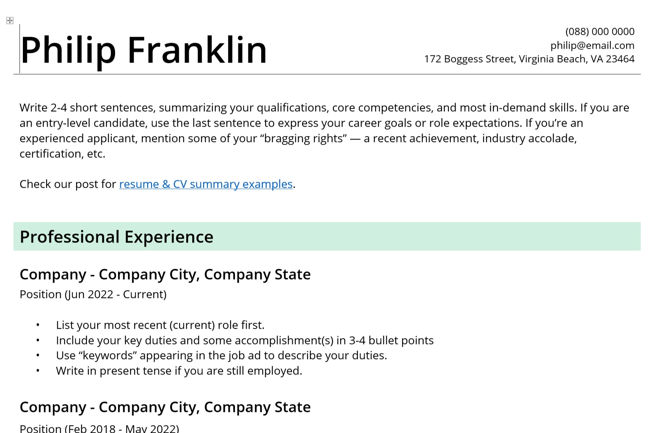Click the Position (Feb 2018 - May 2022) line
The height and width of the screenshot is (433, 649).
click(x=100, y=428)
